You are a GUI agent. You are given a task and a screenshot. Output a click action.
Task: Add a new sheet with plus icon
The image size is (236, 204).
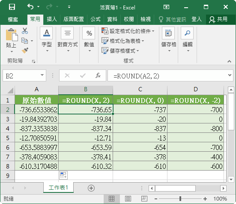[x=91, y=188]
